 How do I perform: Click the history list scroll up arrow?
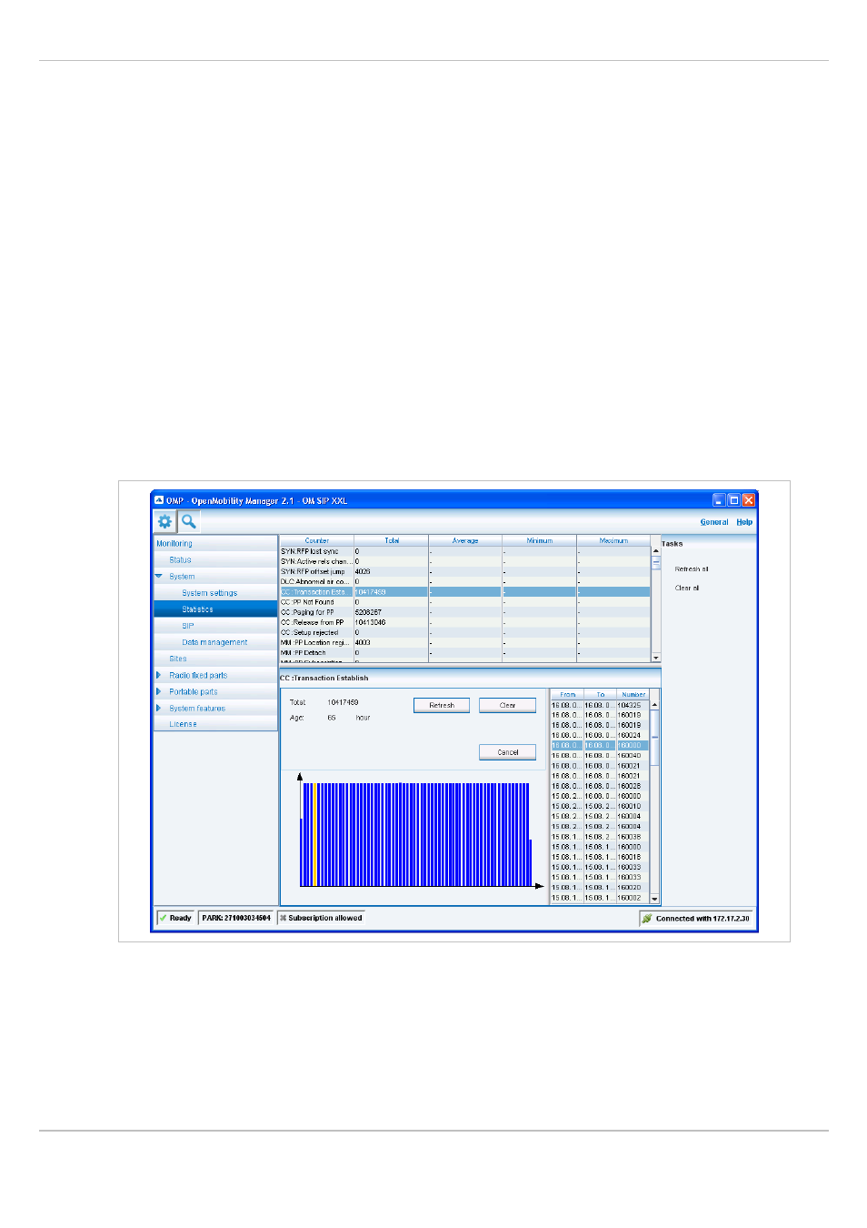coord(654,705)
